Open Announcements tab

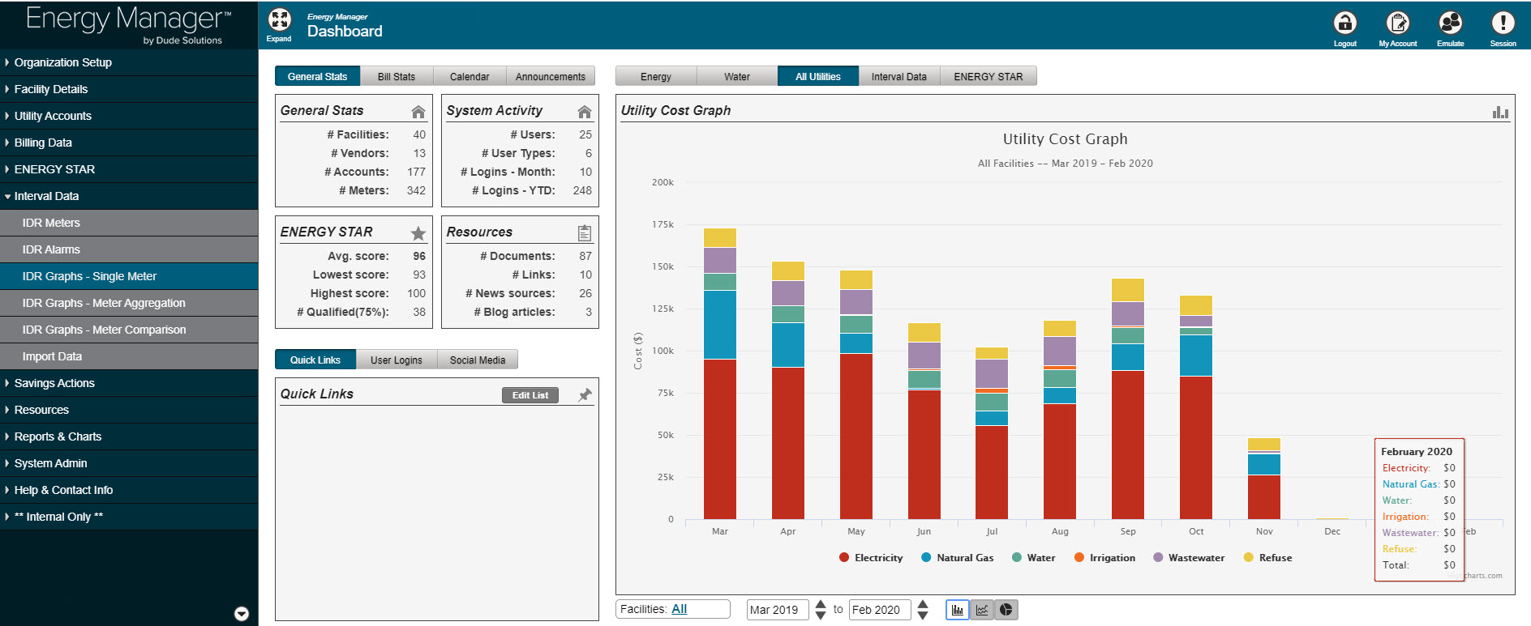pyautogui.click(x=551, y=76)
